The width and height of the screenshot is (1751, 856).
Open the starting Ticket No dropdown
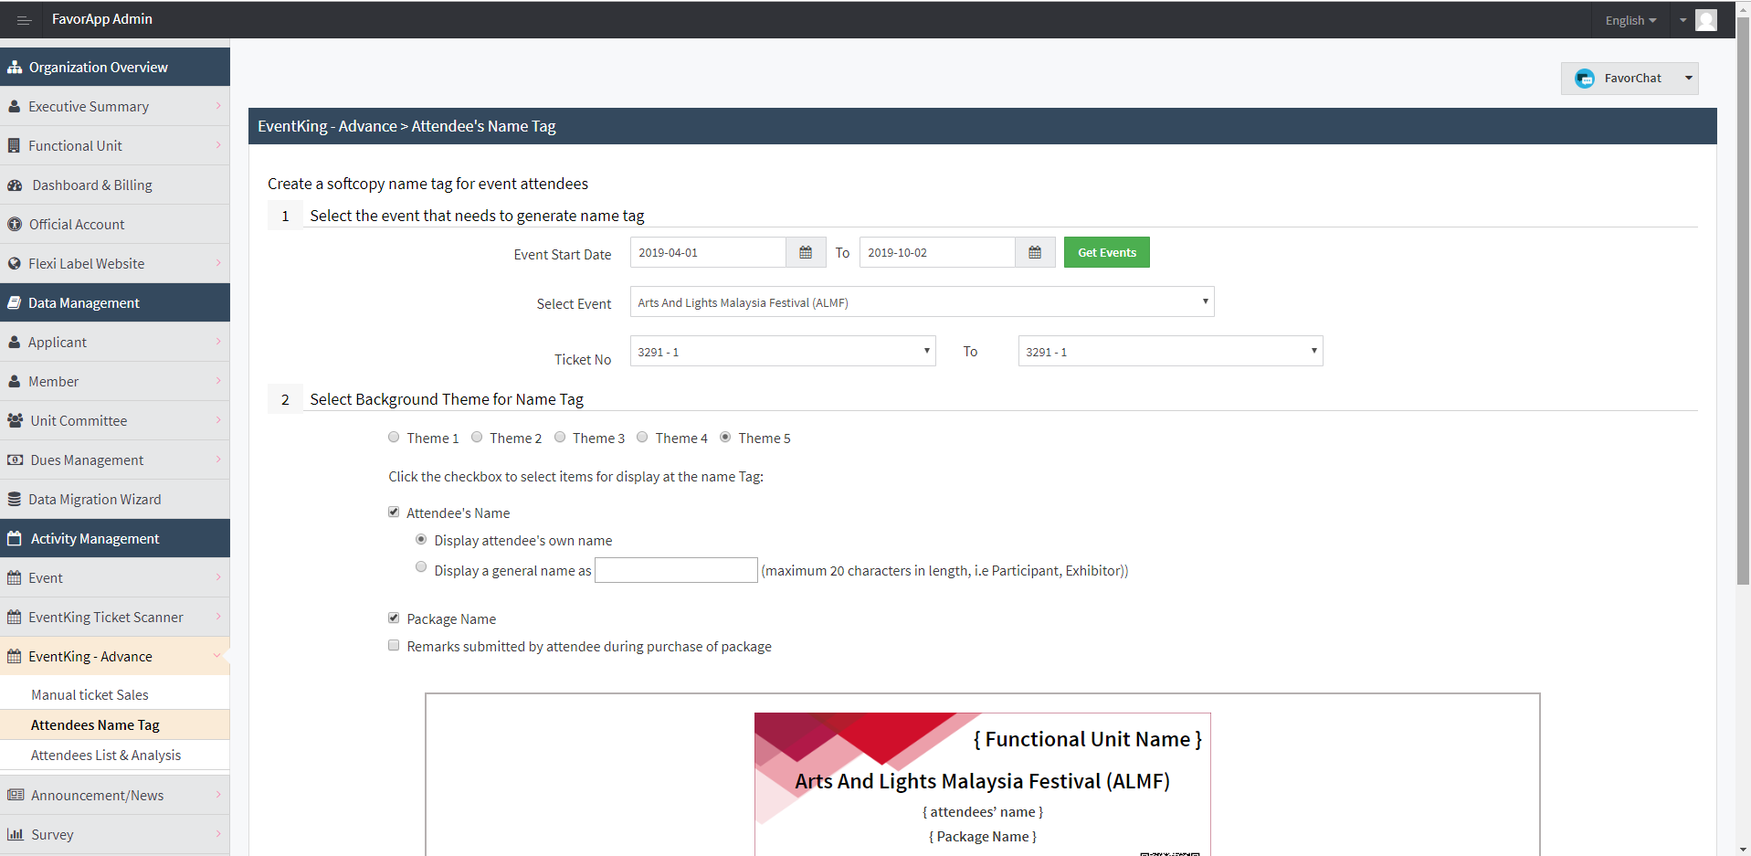click(783, 352)
